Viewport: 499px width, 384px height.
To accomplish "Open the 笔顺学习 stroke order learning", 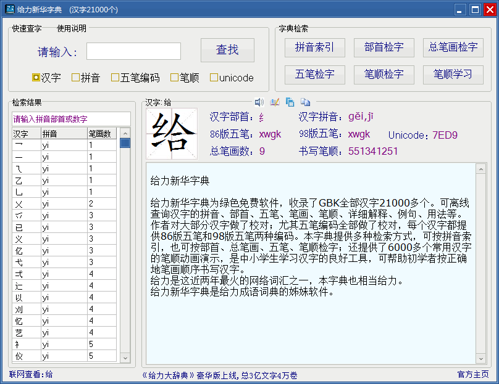I will 453,75.
